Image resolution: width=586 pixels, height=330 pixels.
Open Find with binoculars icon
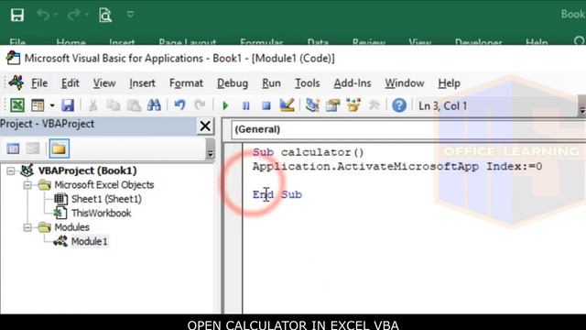click(154, 105)
